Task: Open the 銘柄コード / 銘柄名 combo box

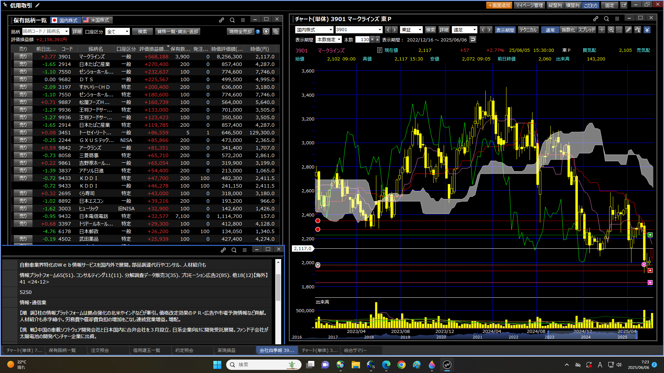Action: (x=46, y=31)
